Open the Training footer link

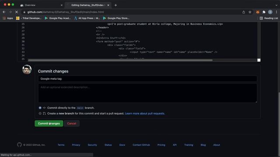189,145
